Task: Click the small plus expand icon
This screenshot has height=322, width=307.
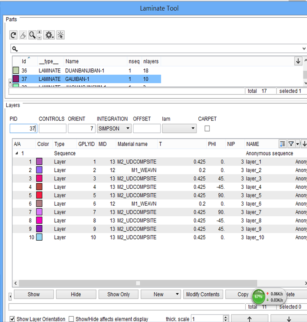Action: pyautogui.click(x=39, y=32)
